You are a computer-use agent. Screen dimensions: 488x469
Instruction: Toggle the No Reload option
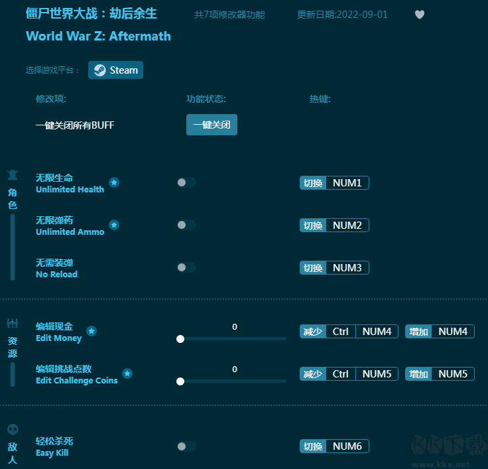click(186, 267)
